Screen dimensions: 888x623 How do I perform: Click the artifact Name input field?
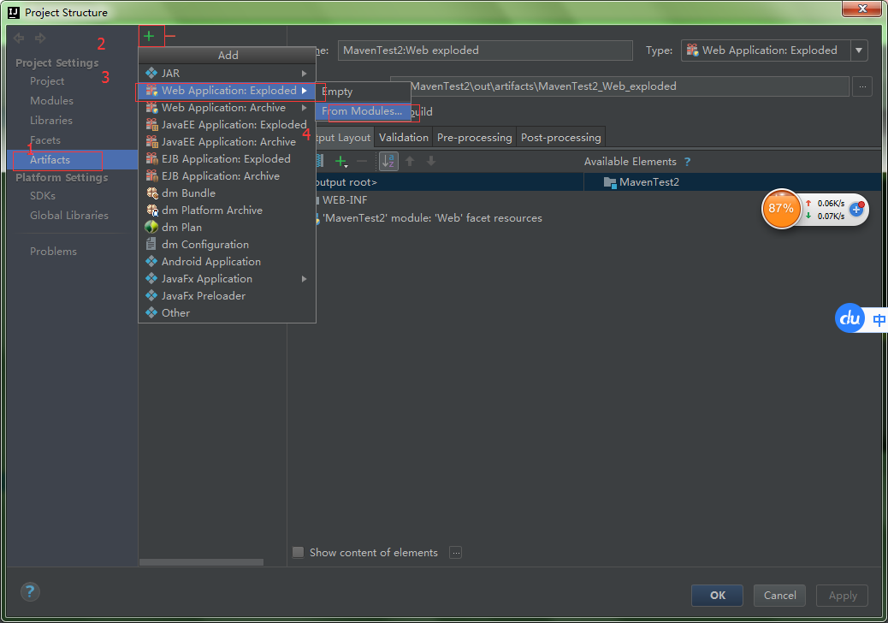485,50
